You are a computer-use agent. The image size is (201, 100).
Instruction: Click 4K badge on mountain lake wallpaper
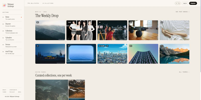162,46
